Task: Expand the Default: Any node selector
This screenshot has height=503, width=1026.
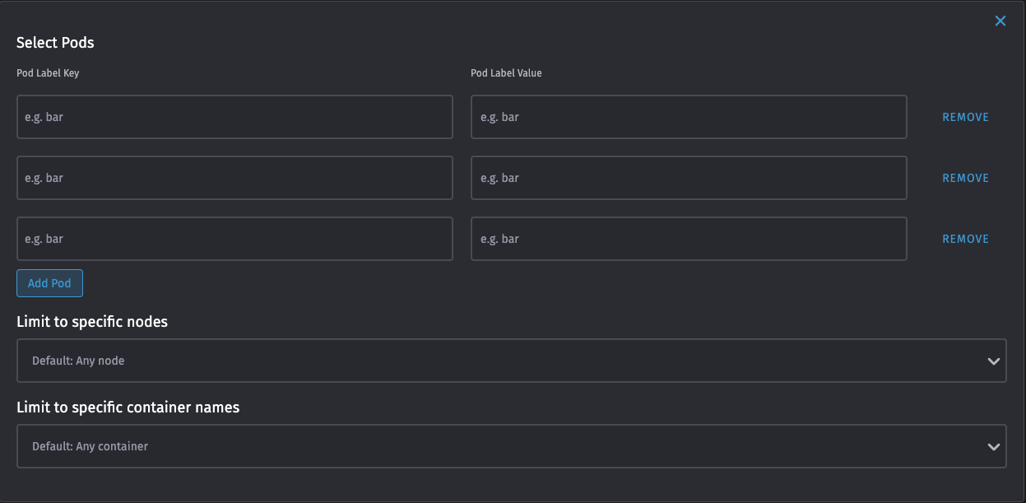Action: (511, 361)
